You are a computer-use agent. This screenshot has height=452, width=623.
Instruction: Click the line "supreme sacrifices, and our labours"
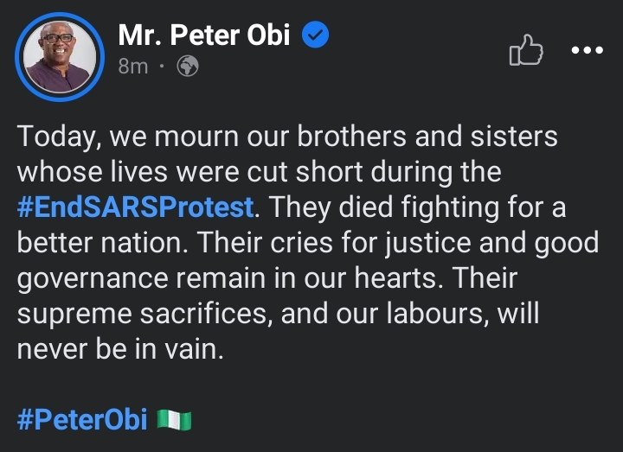pyautogui.click(x=278, y=313)
